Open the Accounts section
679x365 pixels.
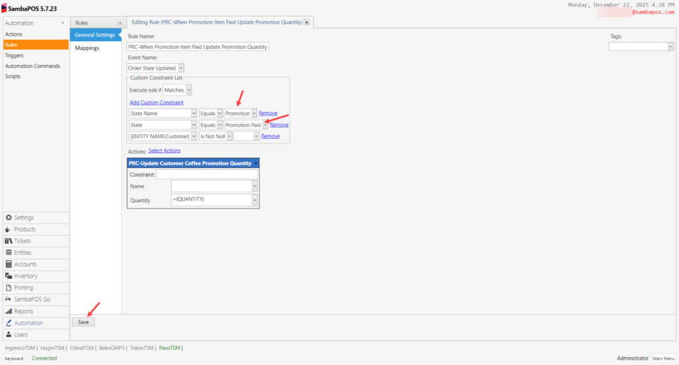click(25, 264)
